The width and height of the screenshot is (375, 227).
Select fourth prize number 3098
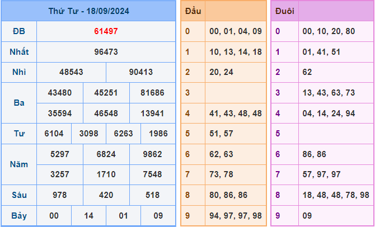click(x=88, y=134)
